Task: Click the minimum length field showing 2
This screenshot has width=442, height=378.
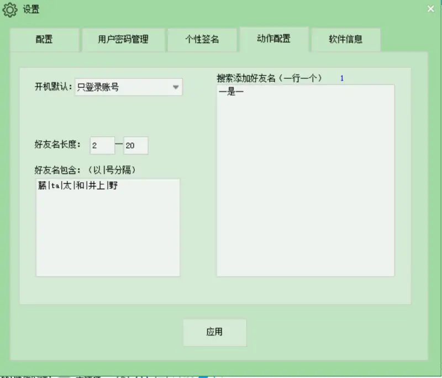Action: [102, 145]
